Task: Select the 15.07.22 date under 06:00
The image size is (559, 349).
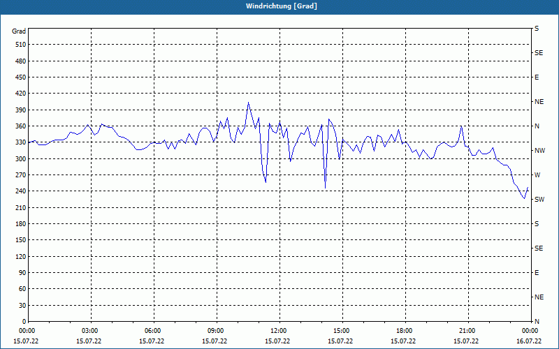Action: [x=152, y=341]
